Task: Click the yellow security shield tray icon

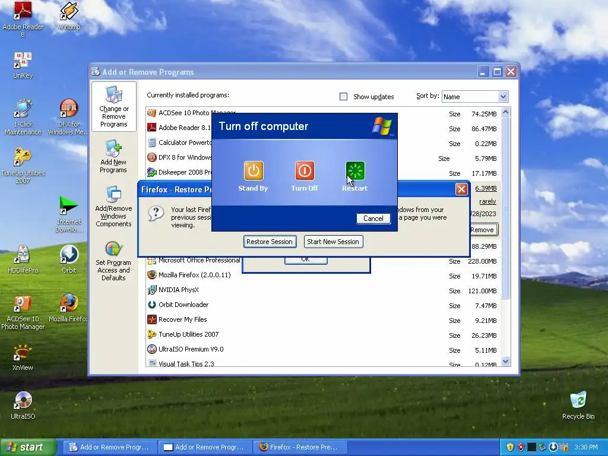Action: click(x=510, y=447)
